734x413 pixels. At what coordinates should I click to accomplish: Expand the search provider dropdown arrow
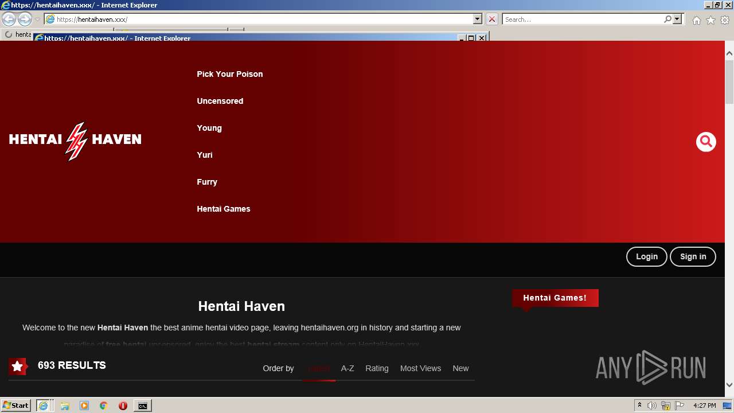pos(677,20)
